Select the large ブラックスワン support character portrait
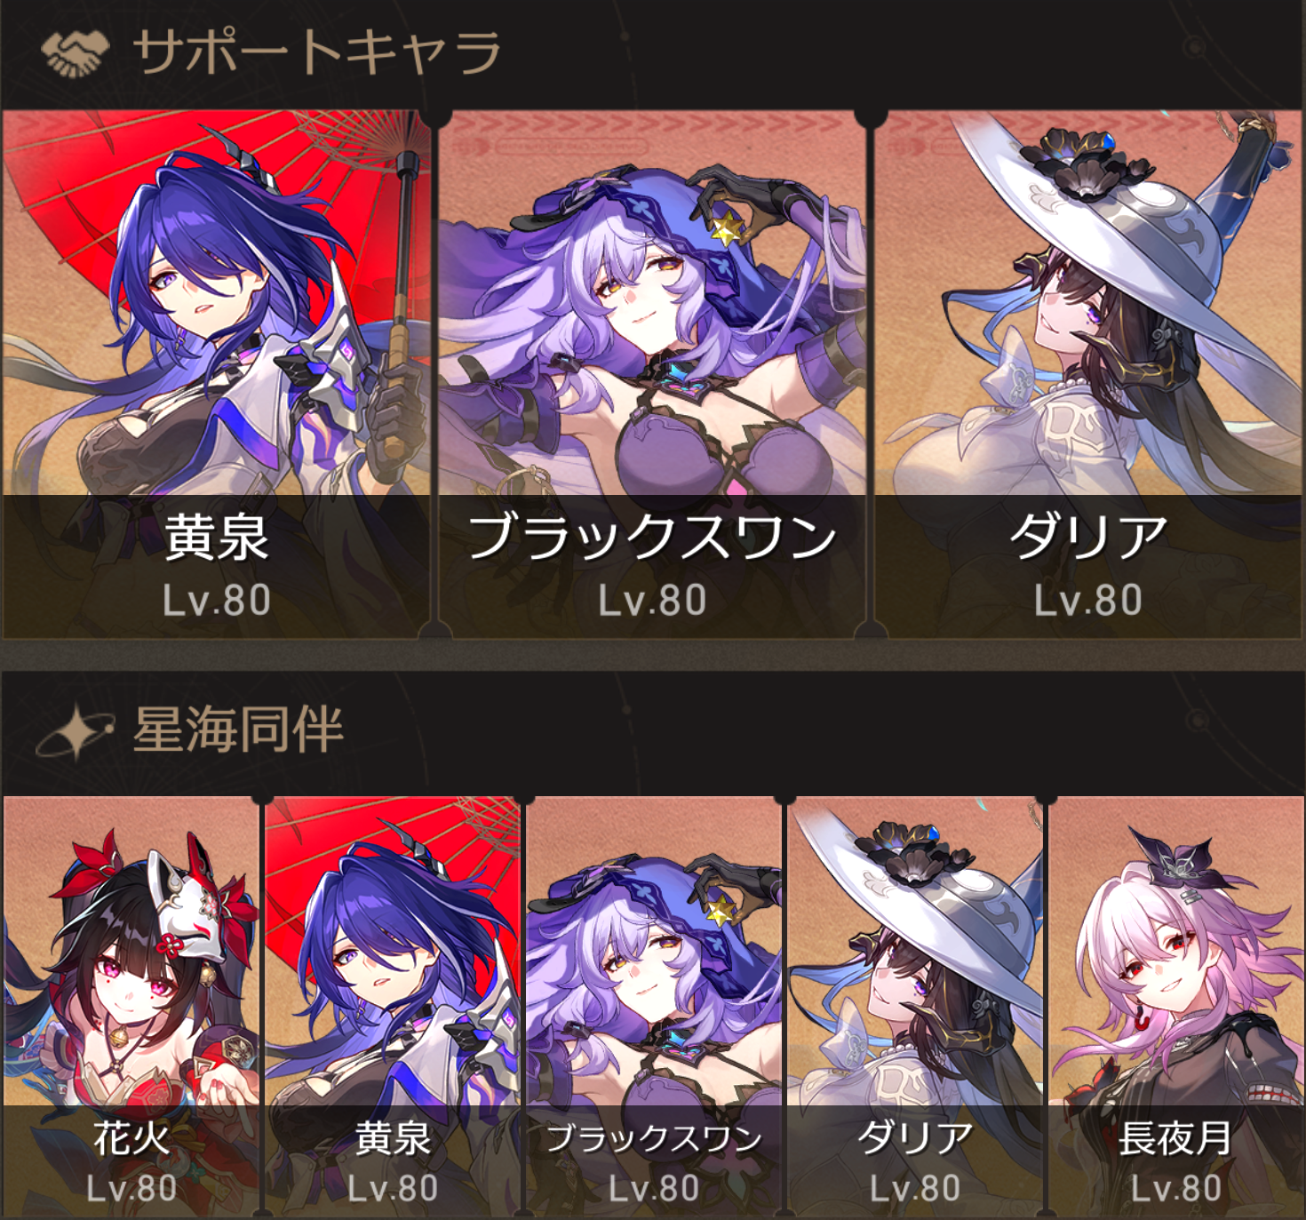The image size is (1306, 1220). pos(652,374)
